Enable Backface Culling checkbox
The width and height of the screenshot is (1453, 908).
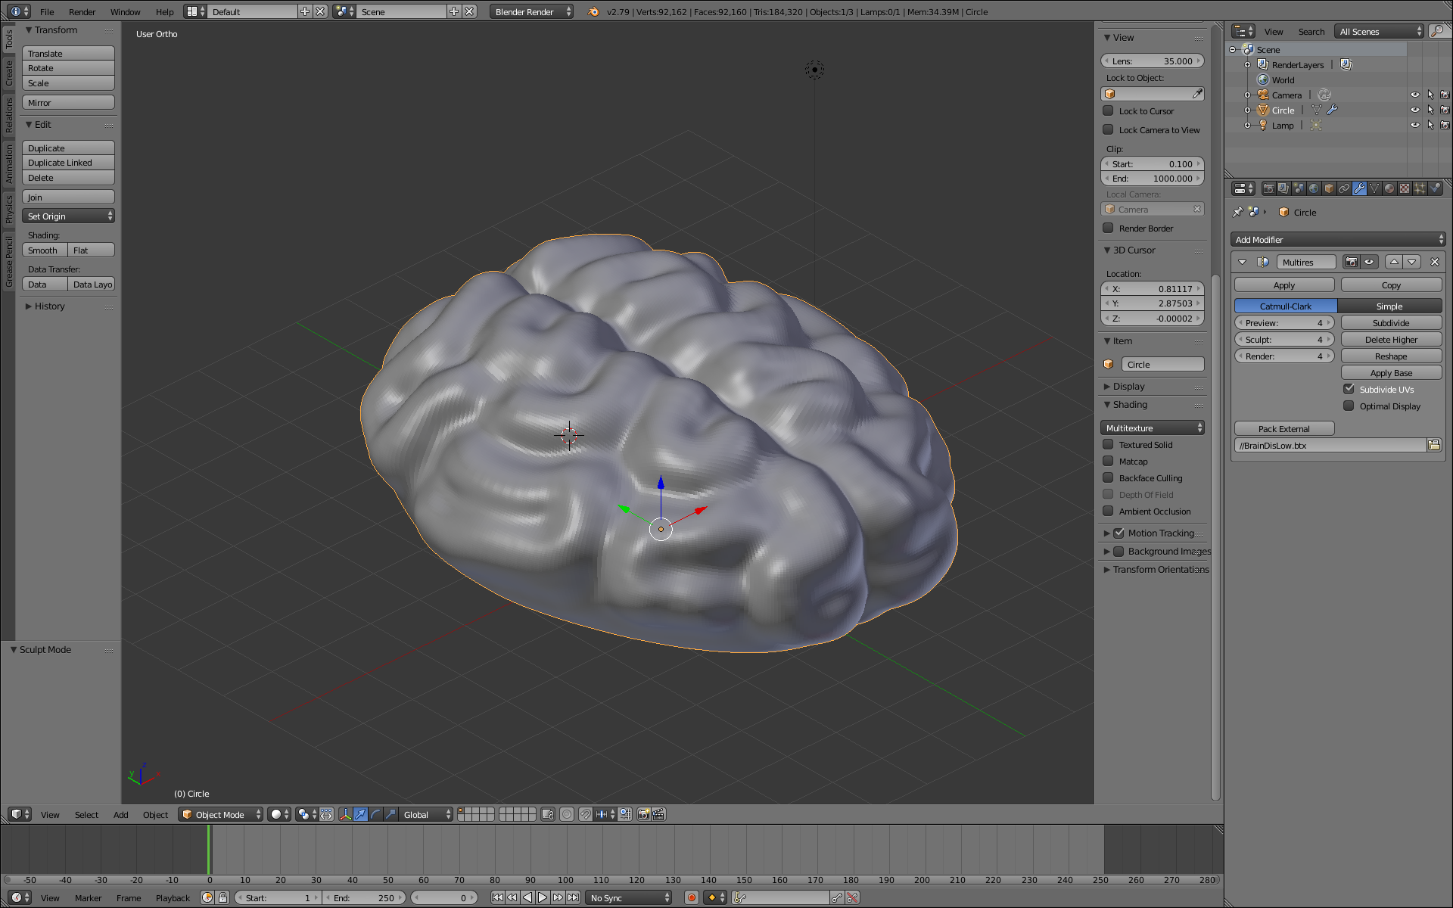(x=1108, y=477)
